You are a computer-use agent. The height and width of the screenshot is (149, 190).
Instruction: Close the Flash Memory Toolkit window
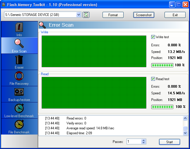pos(185,5)
